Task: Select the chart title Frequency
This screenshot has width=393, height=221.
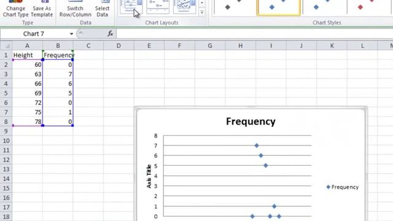Action: 251,122
